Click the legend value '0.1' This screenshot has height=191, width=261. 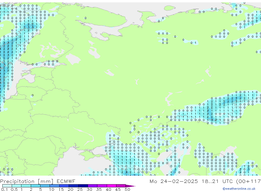[x=4, y=189]
